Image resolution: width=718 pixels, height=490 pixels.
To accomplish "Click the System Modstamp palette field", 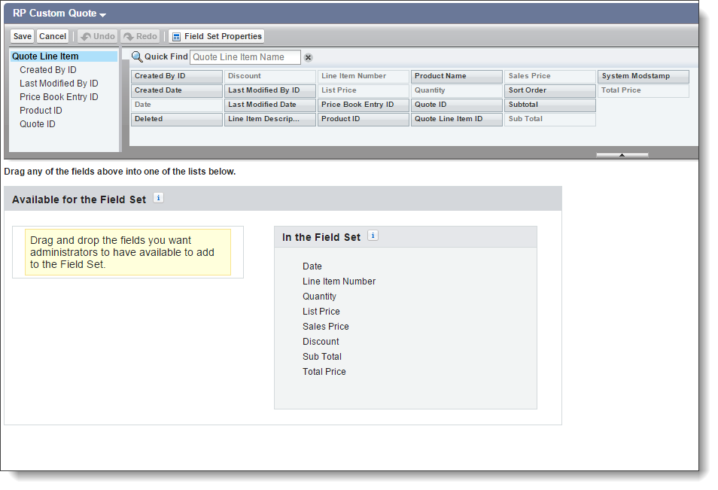I will point(643,77).
